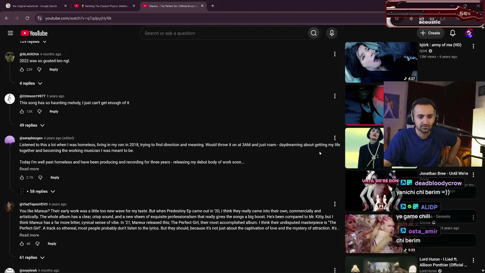The image size is (485, 273).
Task: Open the action menu for @serapheogen's comment
Action: pyautogui.click(x=335, y=138)
